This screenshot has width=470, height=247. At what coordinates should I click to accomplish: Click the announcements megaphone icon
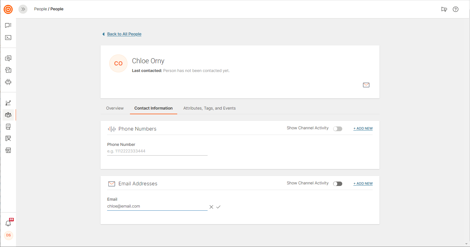tap(444, 9)
